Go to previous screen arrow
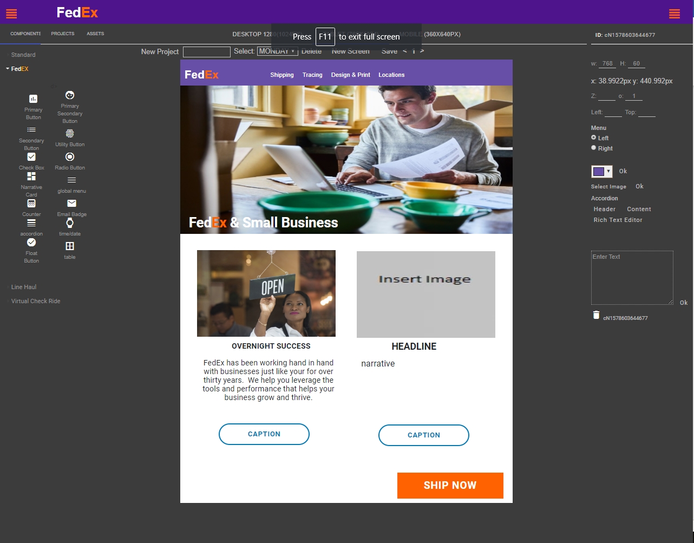This screenshot has height=543, width=694. click(405, 51)
